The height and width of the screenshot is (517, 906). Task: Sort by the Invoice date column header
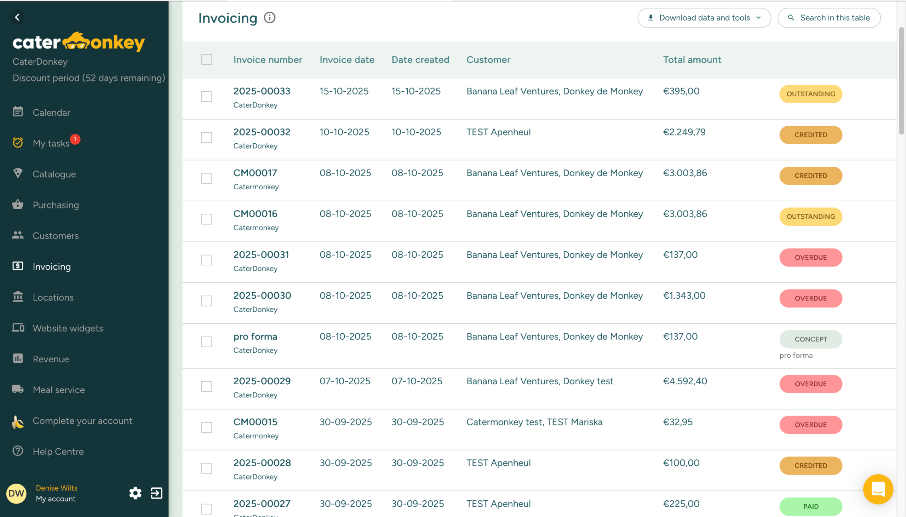pos(346,60)
